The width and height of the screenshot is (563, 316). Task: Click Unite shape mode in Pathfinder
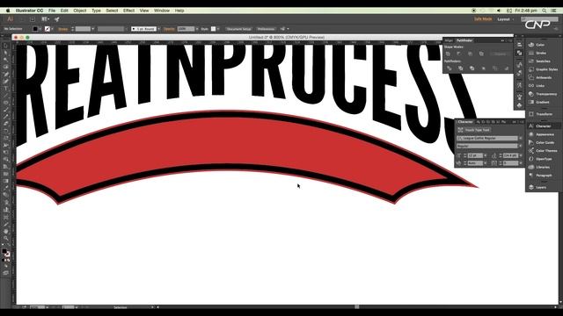coord(448,54)
